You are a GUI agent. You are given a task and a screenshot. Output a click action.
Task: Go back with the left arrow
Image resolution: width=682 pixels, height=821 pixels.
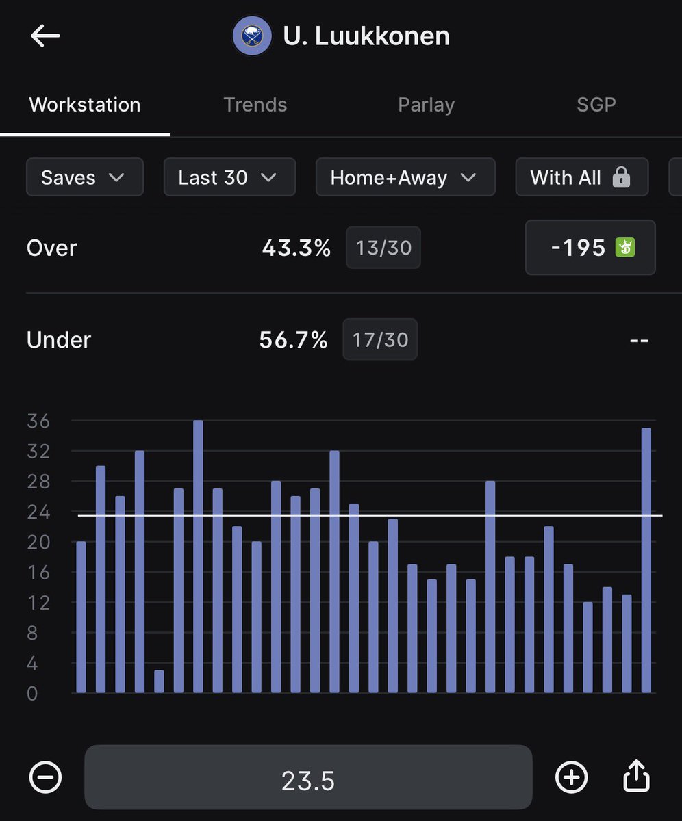click(45, 36)
